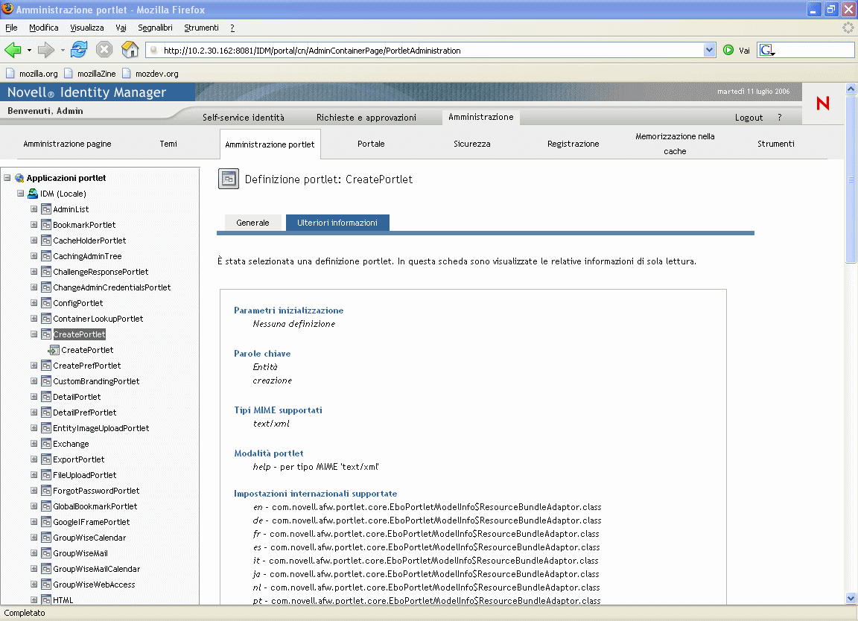
Task: Click the CacheHolderPortlet icon
Action: pos(46,241)
